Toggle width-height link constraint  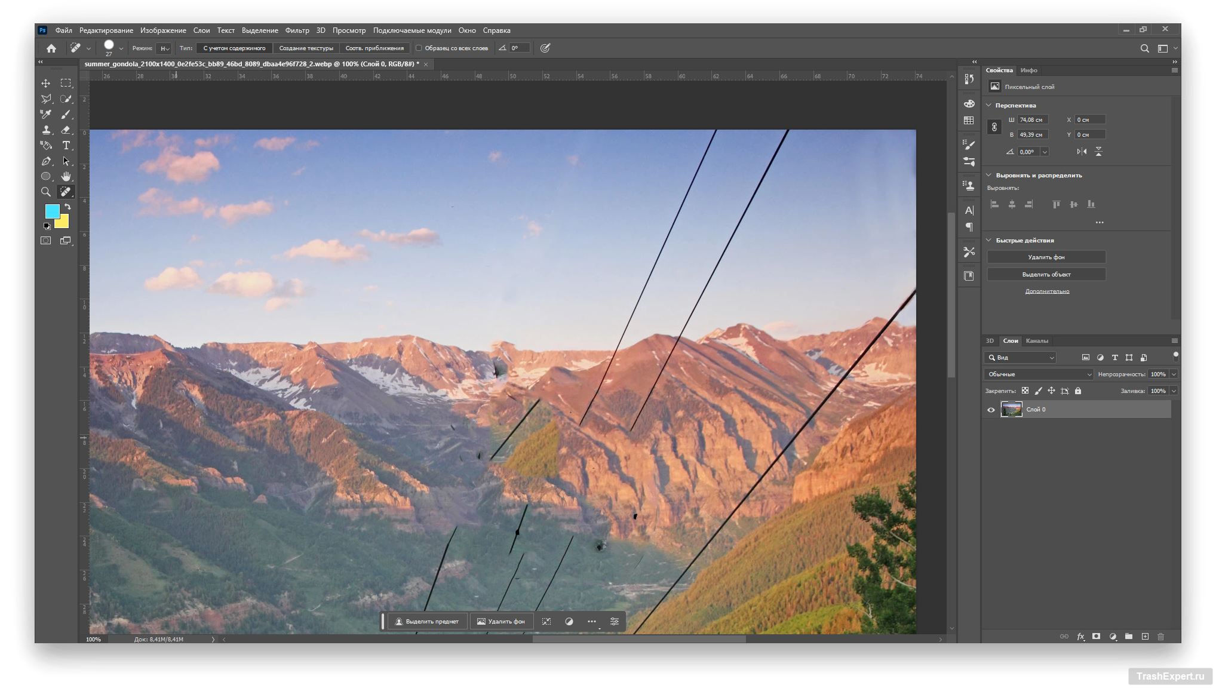pos(994,127)
